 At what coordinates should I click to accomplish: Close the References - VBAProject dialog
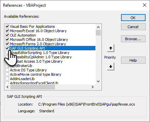click(x=145, y=5)
